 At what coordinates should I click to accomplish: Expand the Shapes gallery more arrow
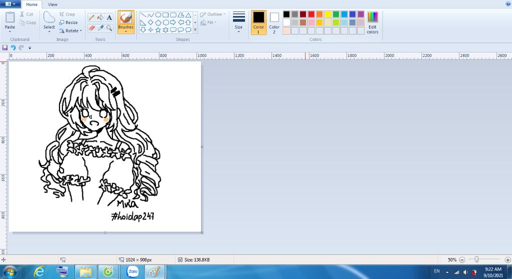195,30
